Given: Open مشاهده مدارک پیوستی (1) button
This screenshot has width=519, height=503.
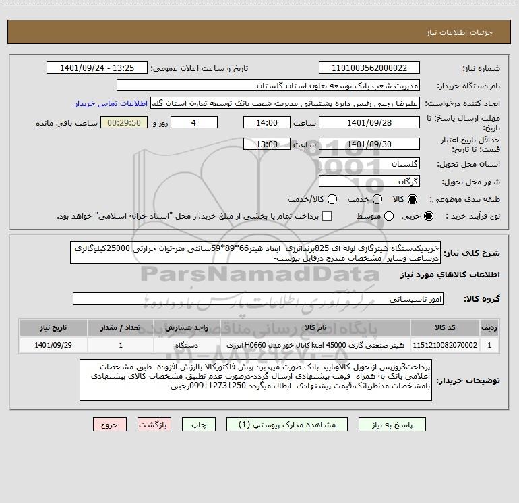Looking at the screenshot, I should (287, 425).
